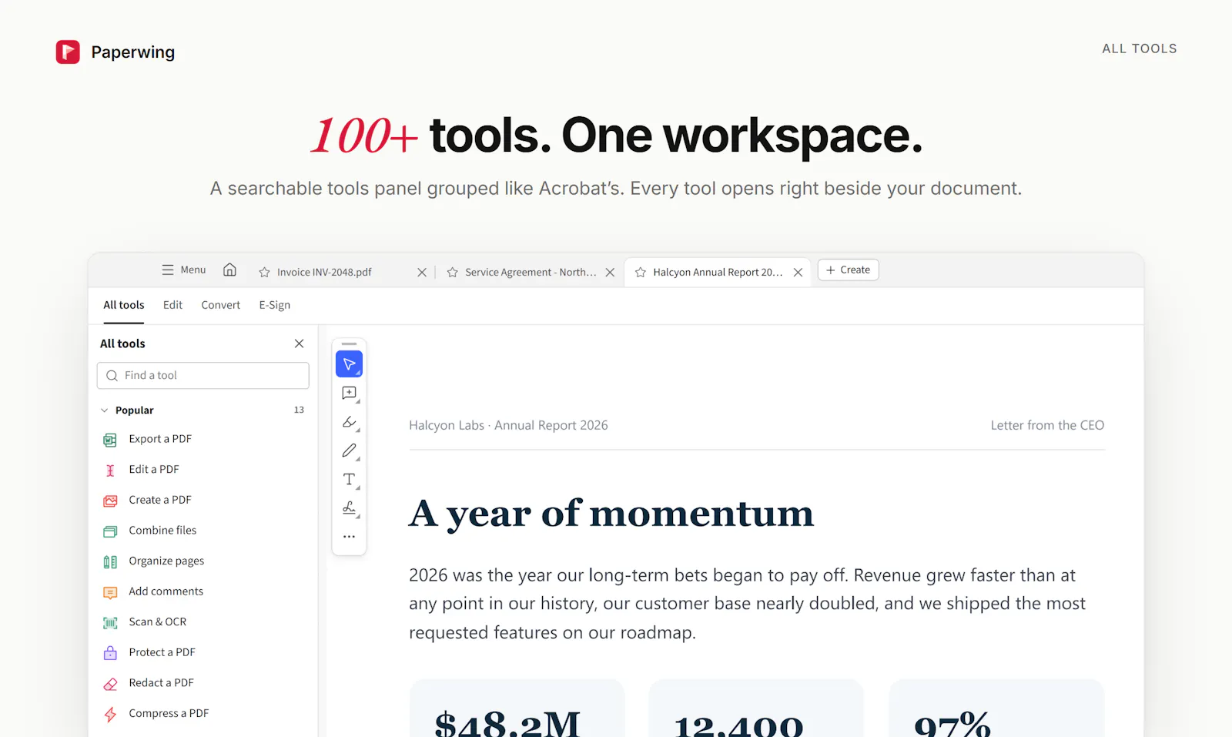
Task: Click the Combine files icon
Action: (x=110, y=531)
